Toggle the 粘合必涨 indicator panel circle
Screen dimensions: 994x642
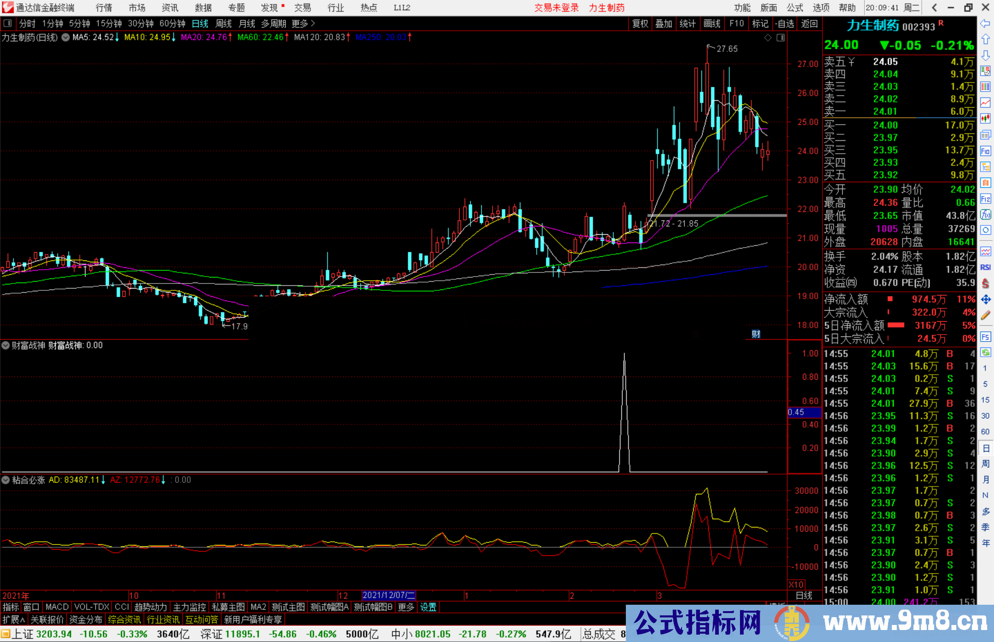(6, 480)
